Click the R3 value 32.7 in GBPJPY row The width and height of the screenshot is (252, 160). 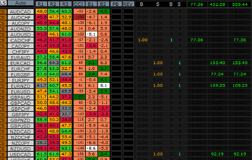click(x=66, y=114)
